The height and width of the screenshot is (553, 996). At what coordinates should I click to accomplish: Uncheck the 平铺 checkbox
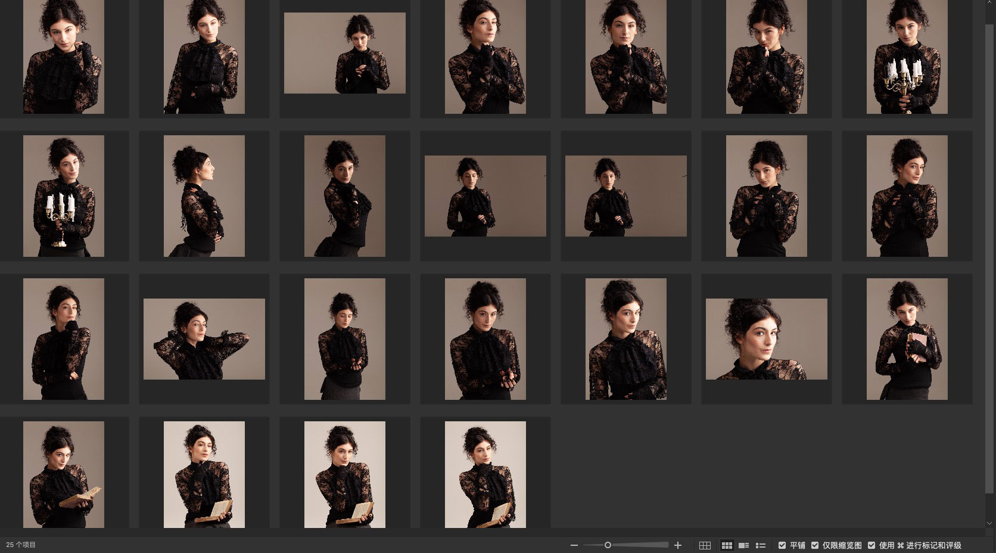pyautogui.click(x=782, y=545)
